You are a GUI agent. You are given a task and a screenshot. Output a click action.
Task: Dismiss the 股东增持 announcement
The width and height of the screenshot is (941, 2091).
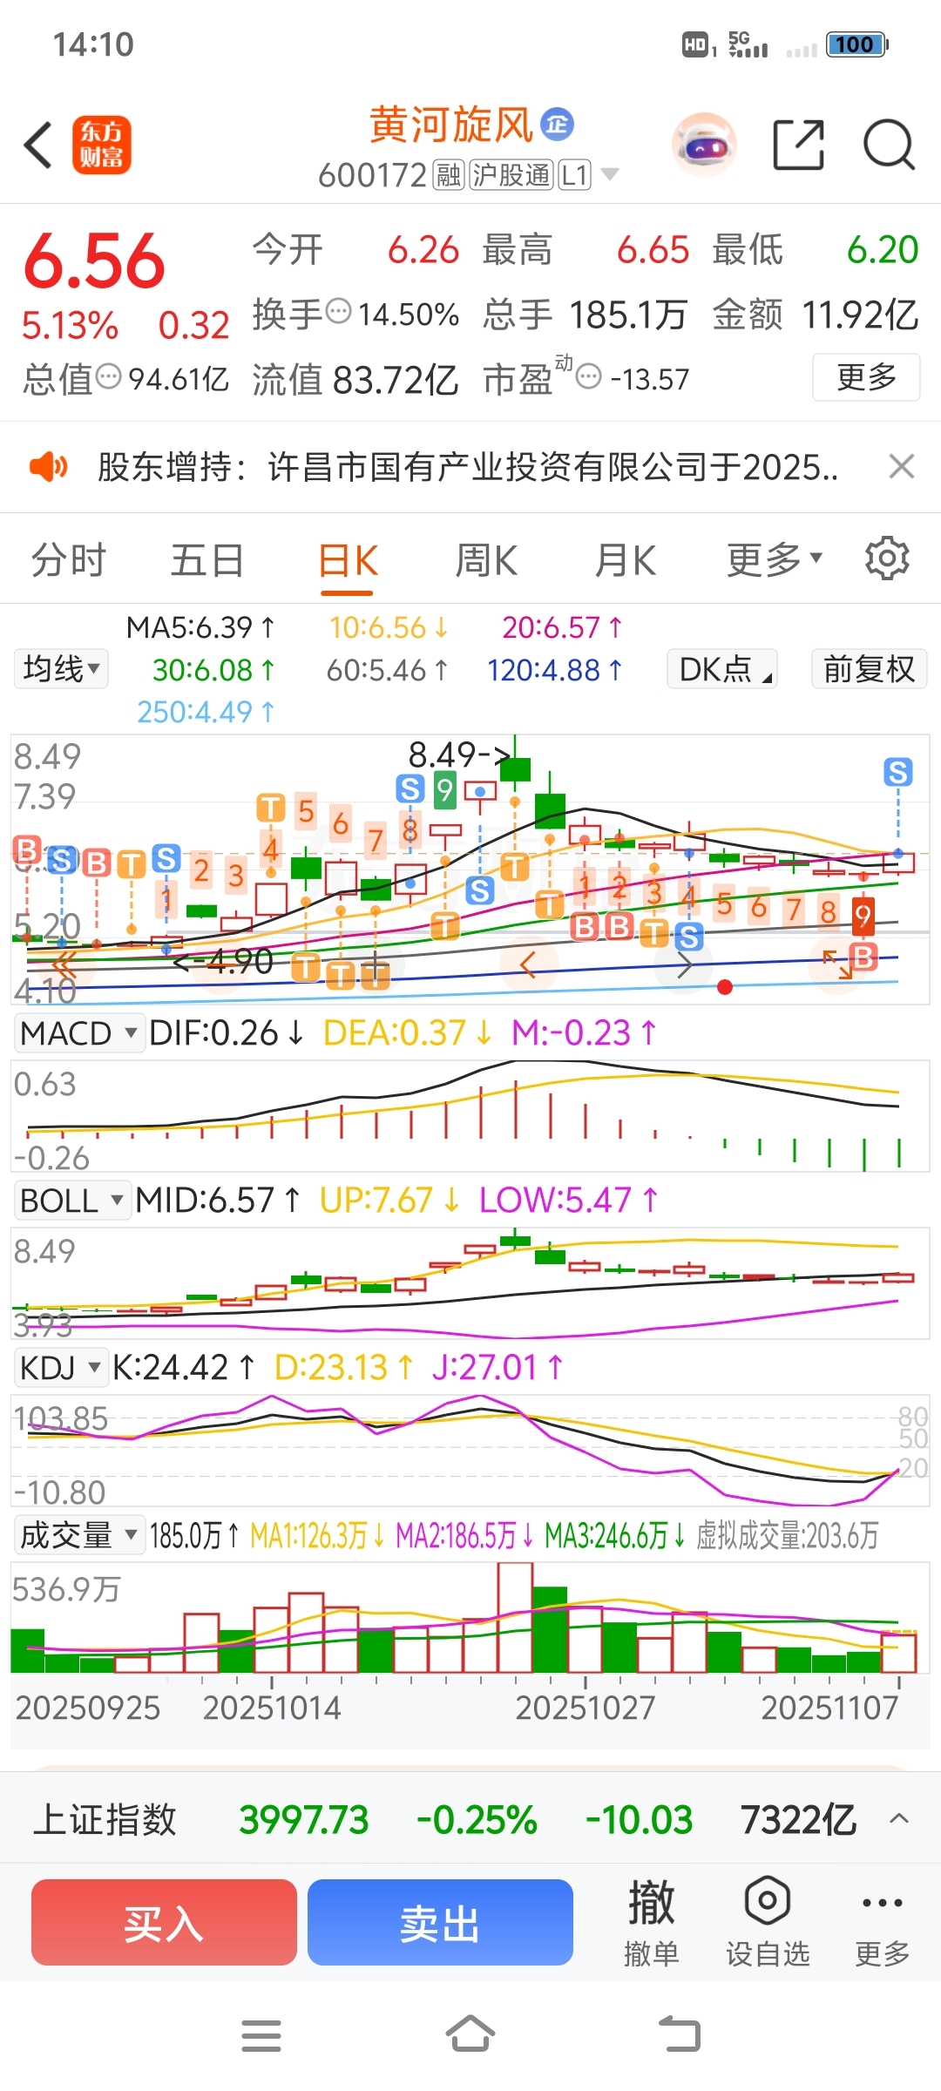pos(902,467)
